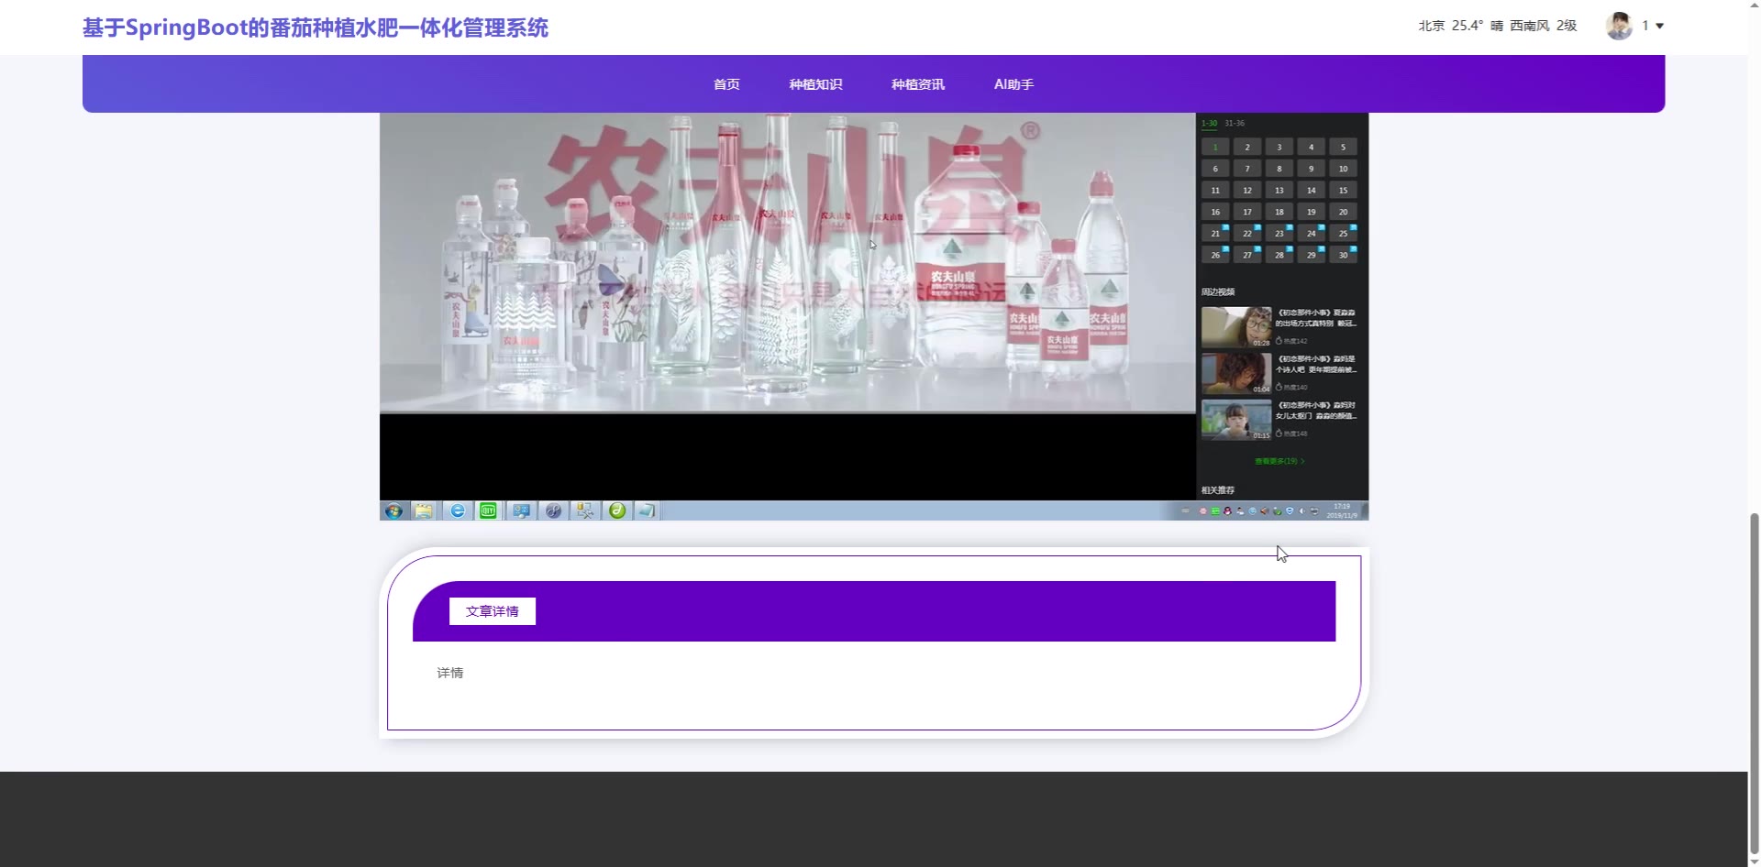
Task: Launch the Internet Explorer taskbar icon
Action: [x=457, y=510]
